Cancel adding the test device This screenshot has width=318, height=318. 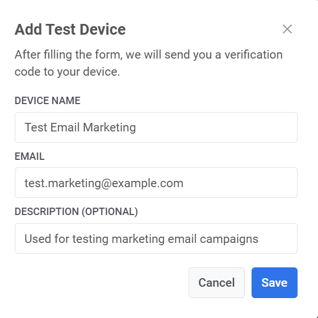(216, 283)
